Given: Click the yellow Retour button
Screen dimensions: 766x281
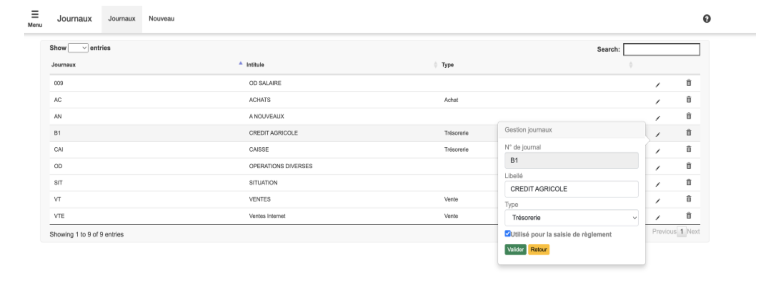Looking at the screenshot, I should coord(538,250).
